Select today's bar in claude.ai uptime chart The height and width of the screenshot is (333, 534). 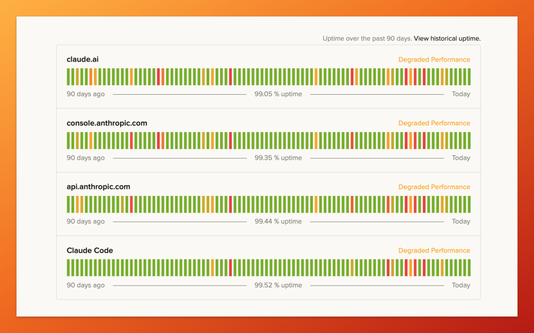(469, 77)
